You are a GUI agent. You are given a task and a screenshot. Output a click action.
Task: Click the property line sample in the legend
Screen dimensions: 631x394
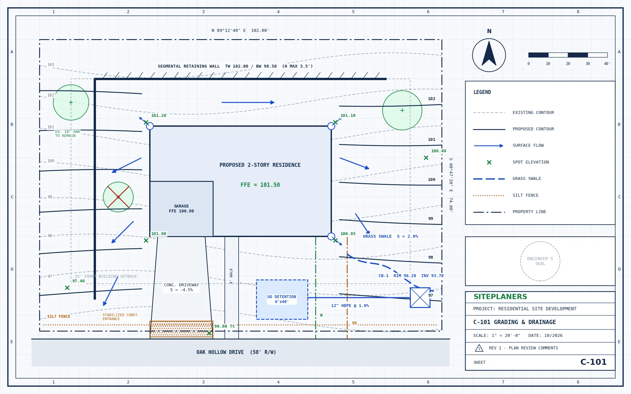[489, 212]
